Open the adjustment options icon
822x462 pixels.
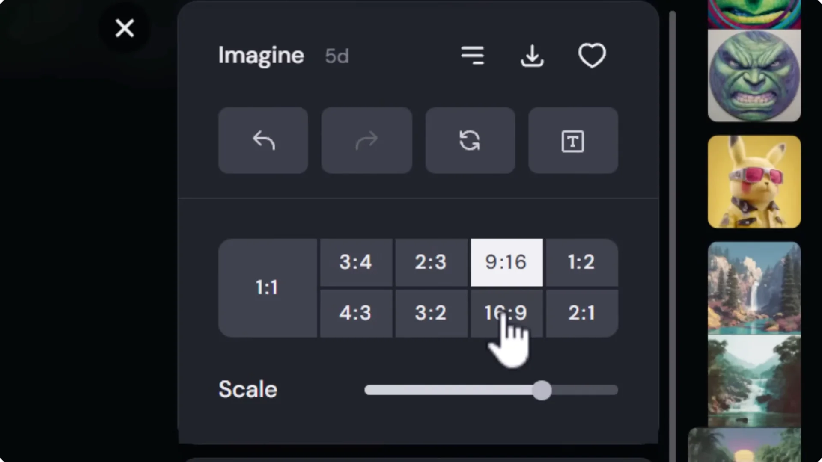[472, 56]
